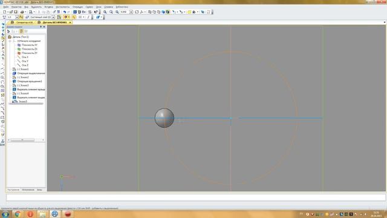This screenshot has width=387, height=218.
Task: Open the Сервис menu
Action: [x=89, y=7]
